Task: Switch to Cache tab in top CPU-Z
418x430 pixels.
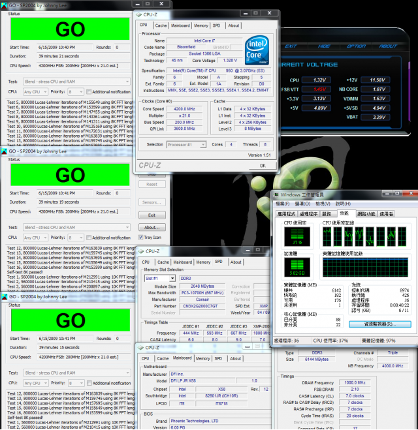Action: click(161, 25)
